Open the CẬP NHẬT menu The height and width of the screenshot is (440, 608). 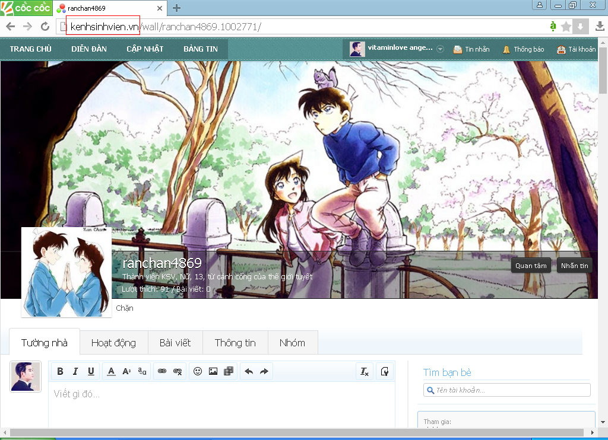(145, 49)
